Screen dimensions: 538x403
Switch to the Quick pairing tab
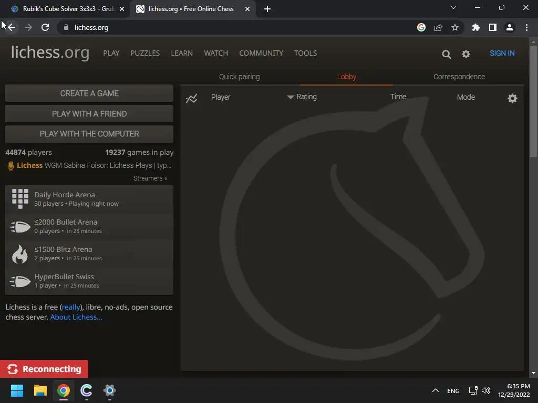click(240, 77)
